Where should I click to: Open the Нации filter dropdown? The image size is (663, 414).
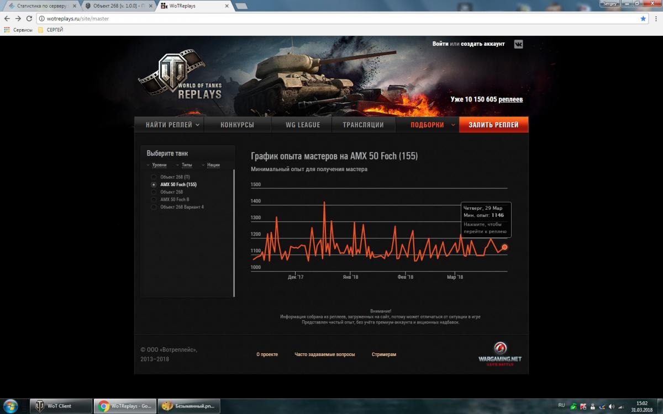211,165
